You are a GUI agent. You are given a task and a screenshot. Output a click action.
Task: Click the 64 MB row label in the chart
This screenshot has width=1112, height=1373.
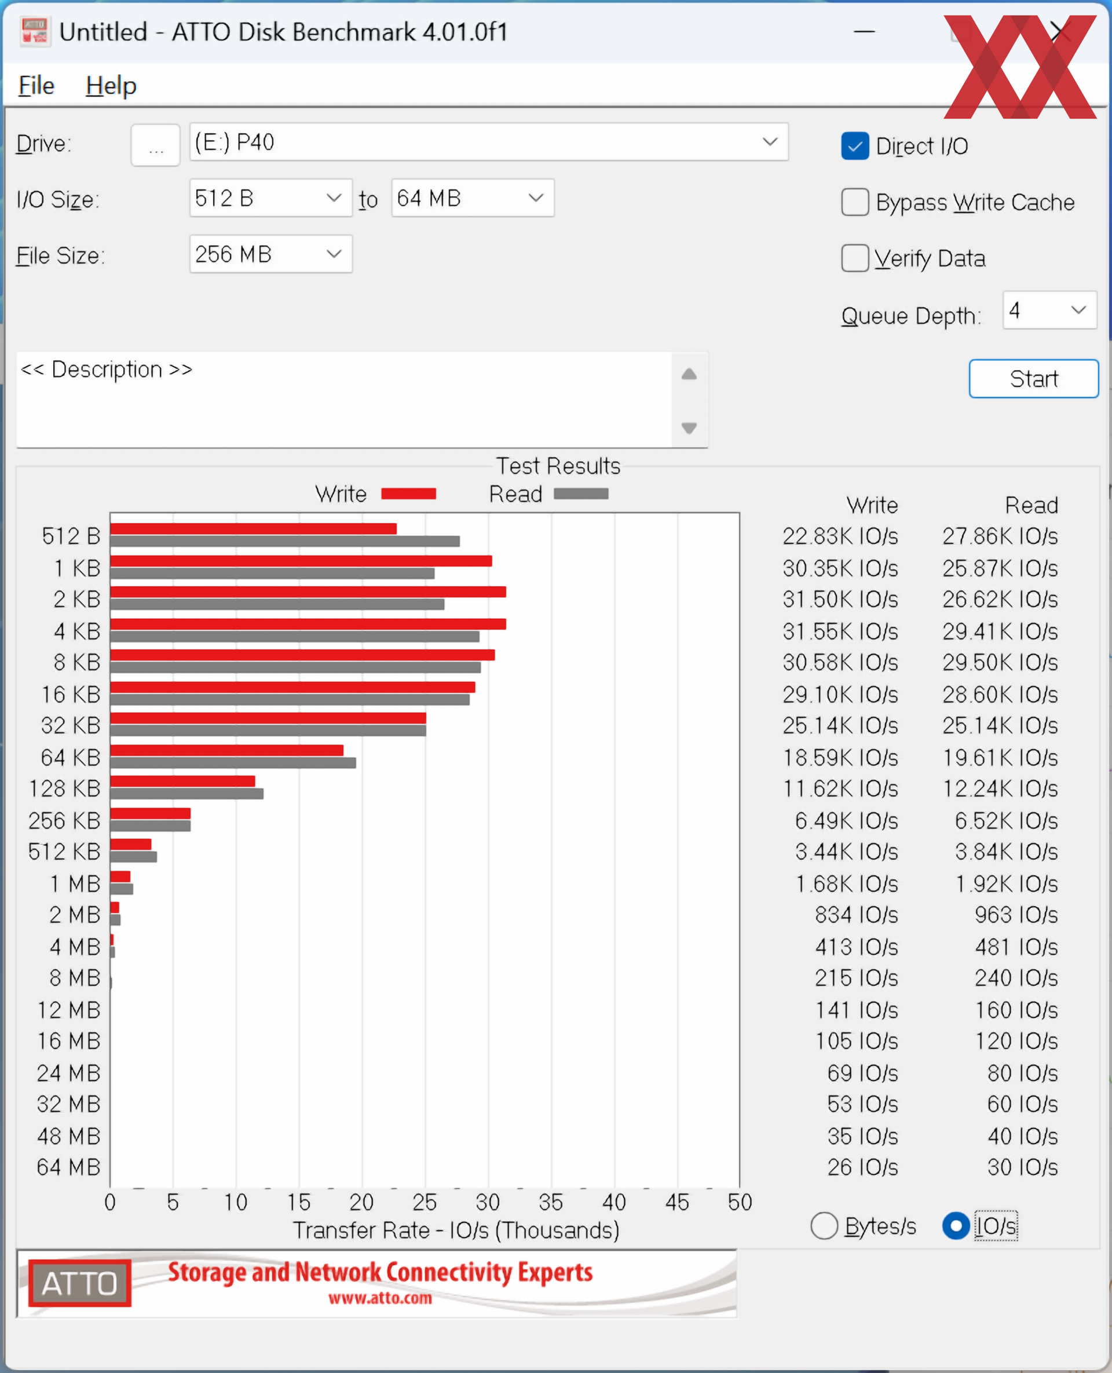[x=68, y=1167]
